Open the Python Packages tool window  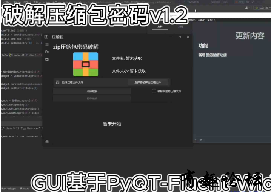tap(8, 189)
